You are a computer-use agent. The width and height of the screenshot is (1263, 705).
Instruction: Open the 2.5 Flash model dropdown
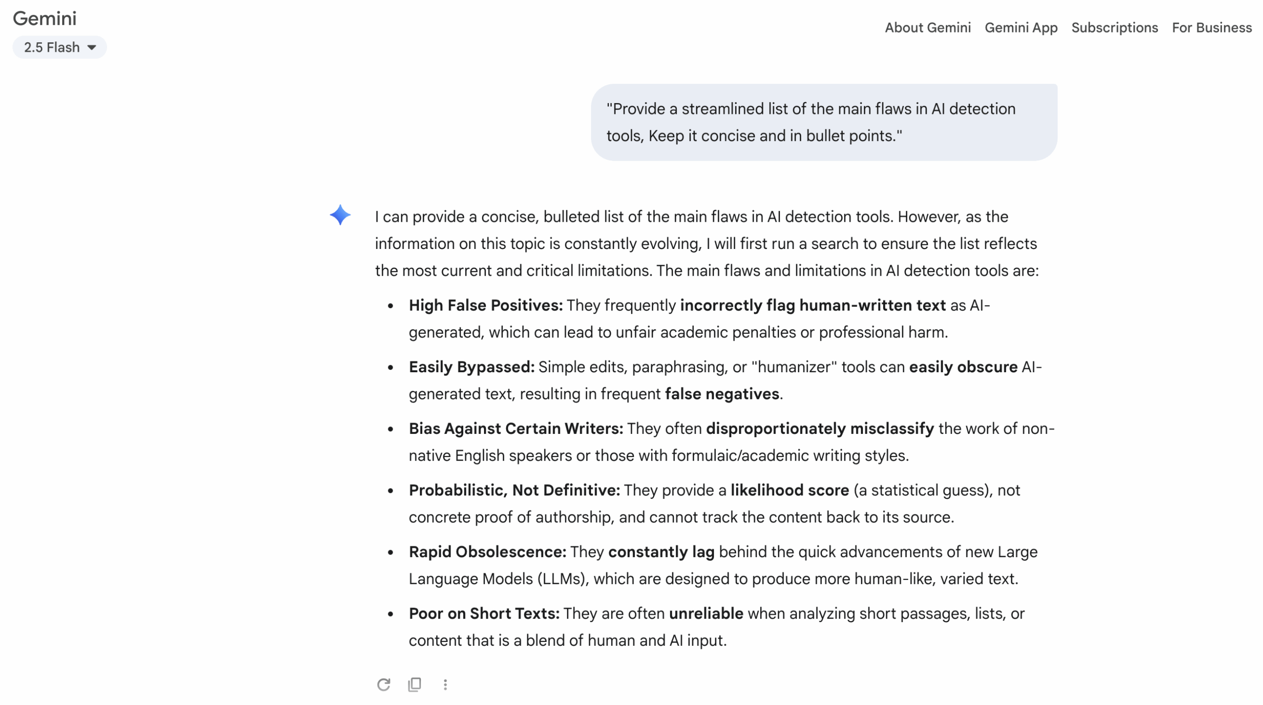59,47
